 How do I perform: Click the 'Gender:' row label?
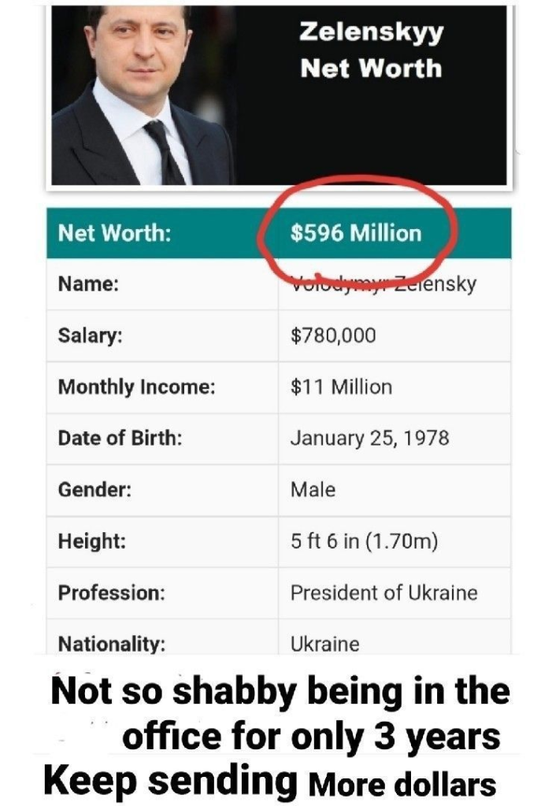tap(94, 490)
